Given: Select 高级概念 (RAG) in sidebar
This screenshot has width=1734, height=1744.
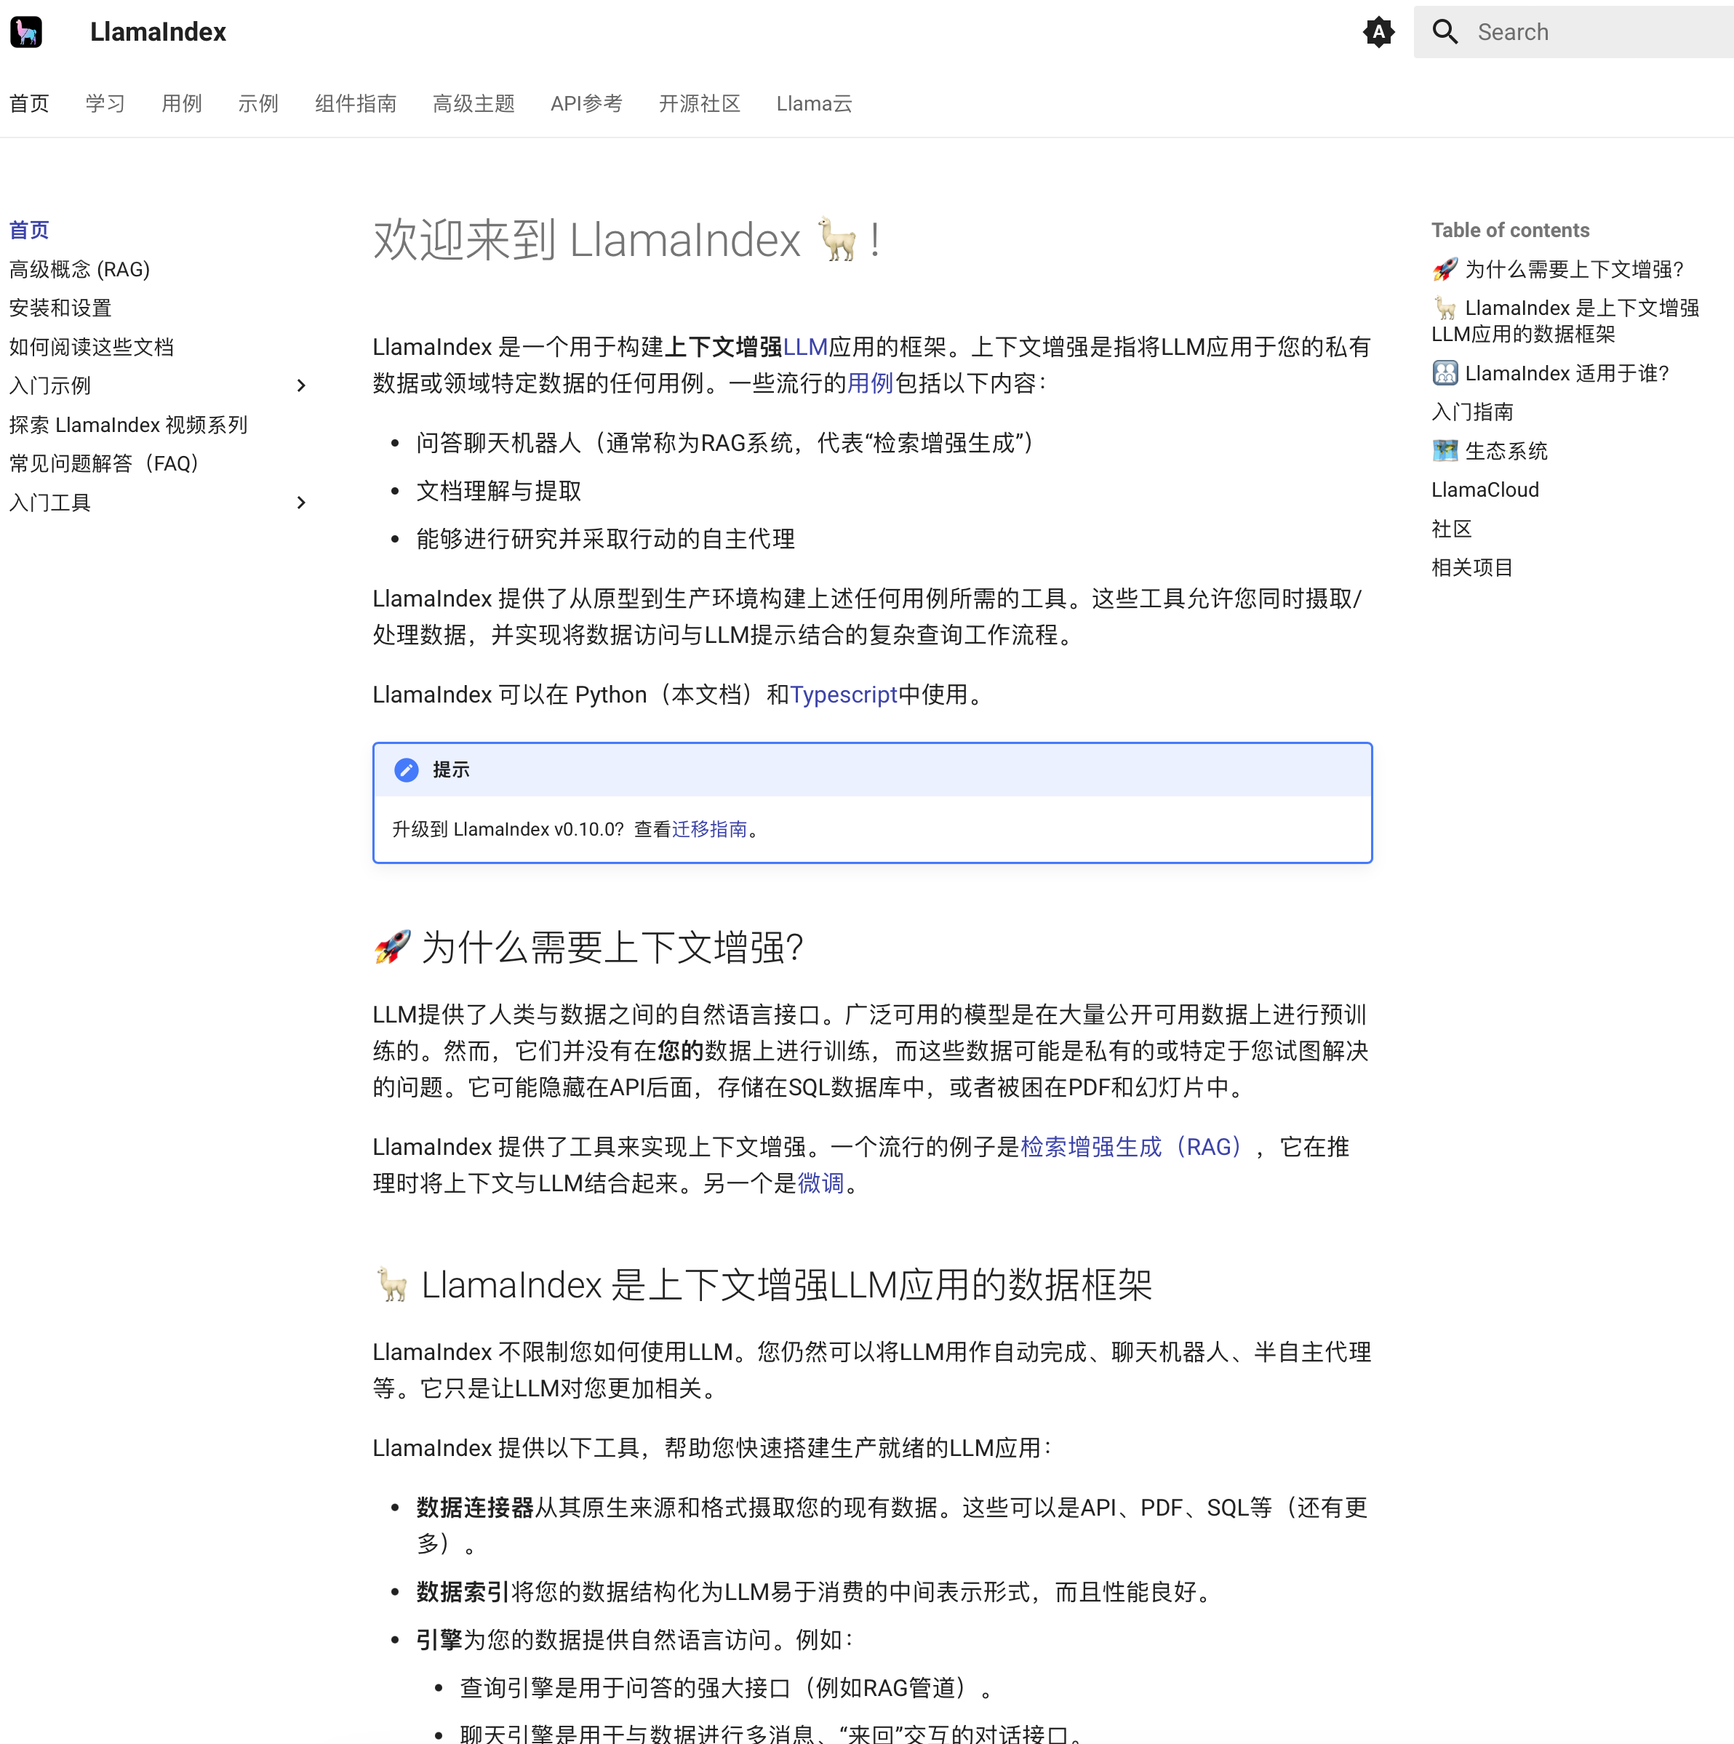Looking at the screenshot, I should [x=79, y=269].
